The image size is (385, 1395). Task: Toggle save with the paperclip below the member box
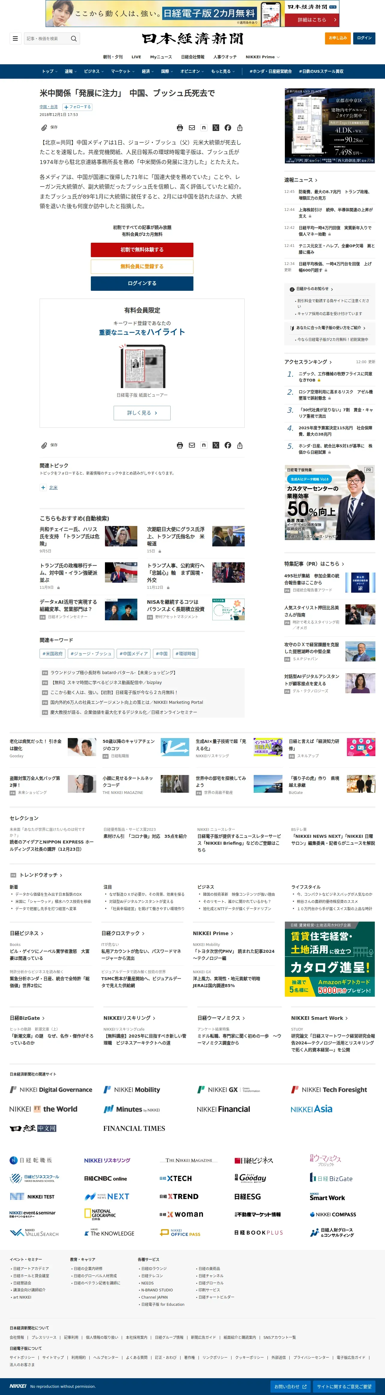coord(44,445)
